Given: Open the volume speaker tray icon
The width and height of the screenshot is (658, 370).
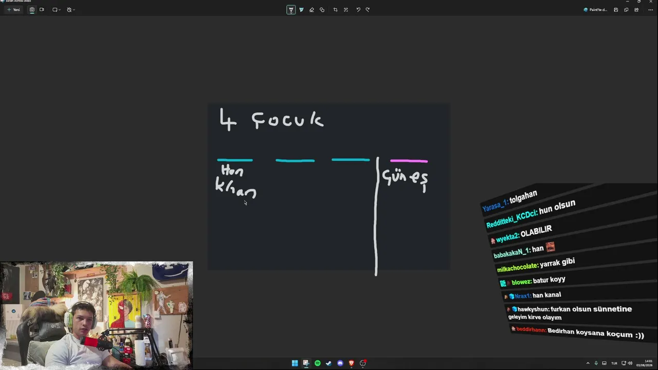Looking at the screenshot, I should tap(630, 363).
